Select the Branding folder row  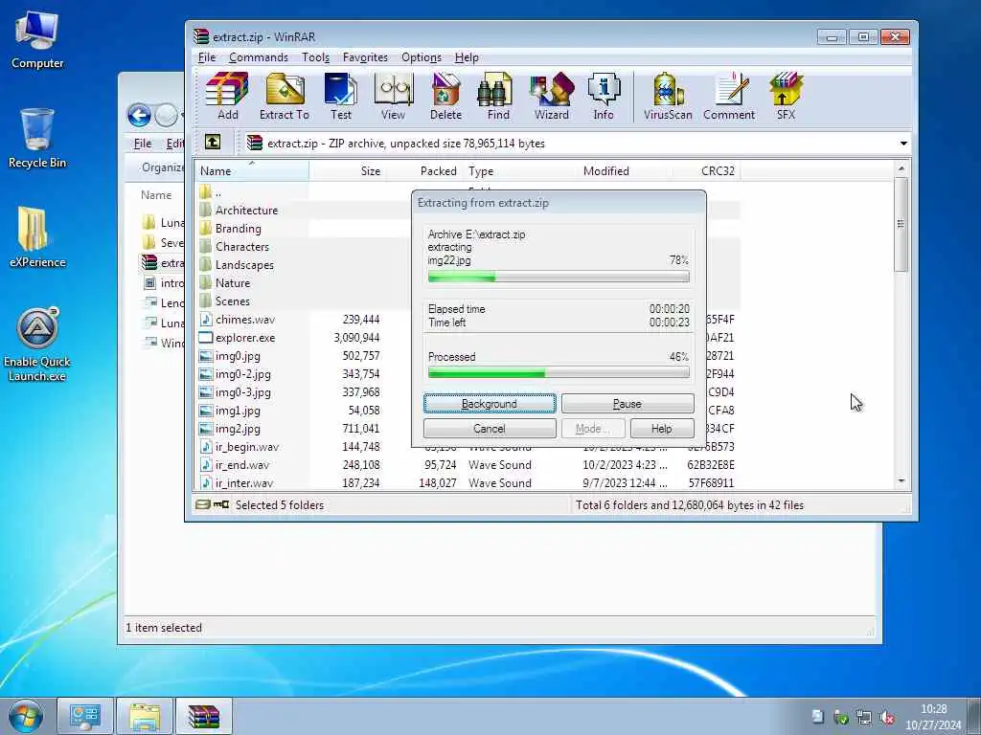[x=239, y=229]
